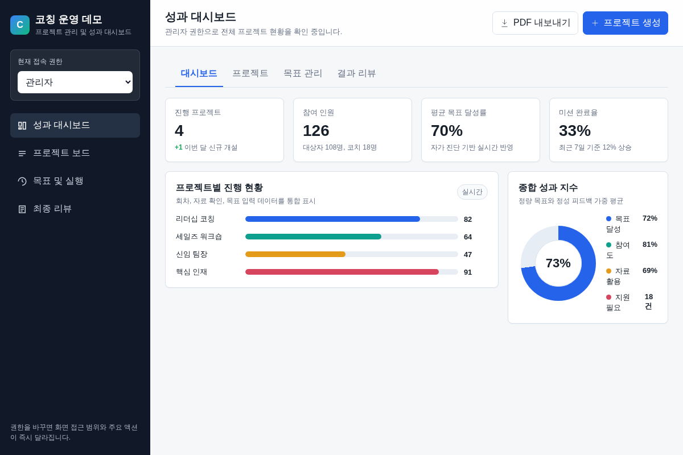
Task: Open 목표 및 실행 in sidebar
Action: (75, 181)
